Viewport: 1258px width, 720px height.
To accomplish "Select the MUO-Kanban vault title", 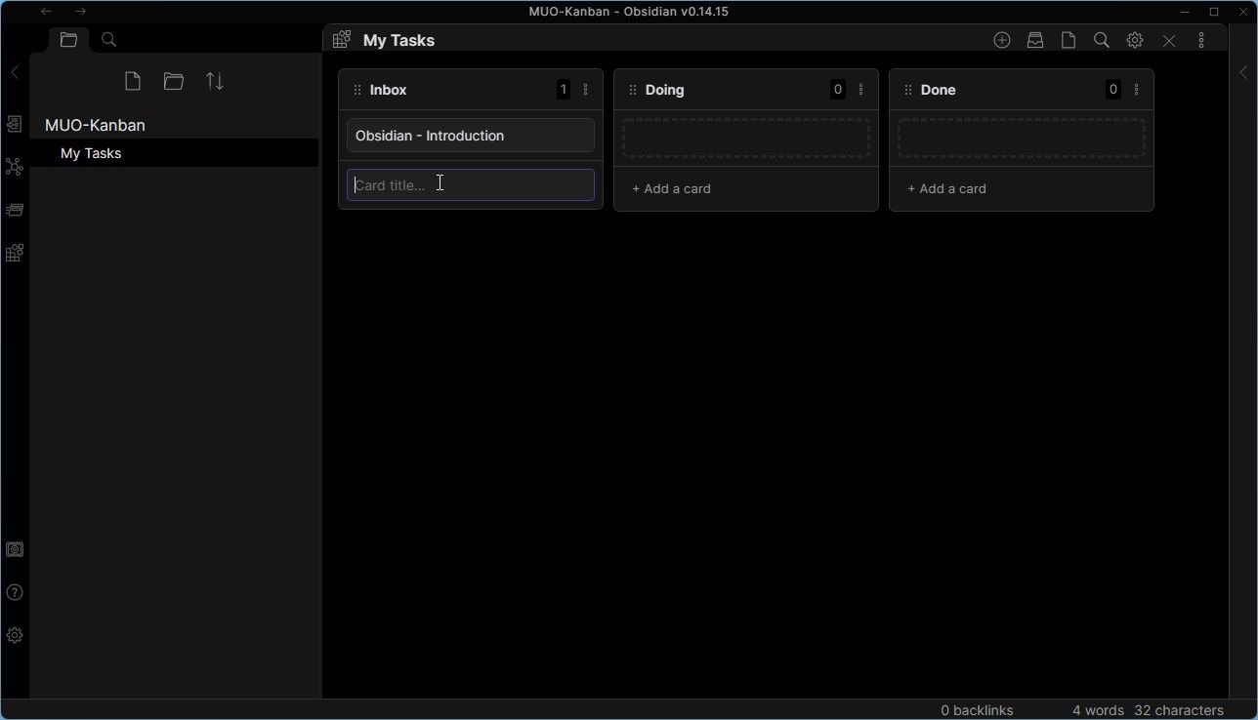I will tap(95, 125).
